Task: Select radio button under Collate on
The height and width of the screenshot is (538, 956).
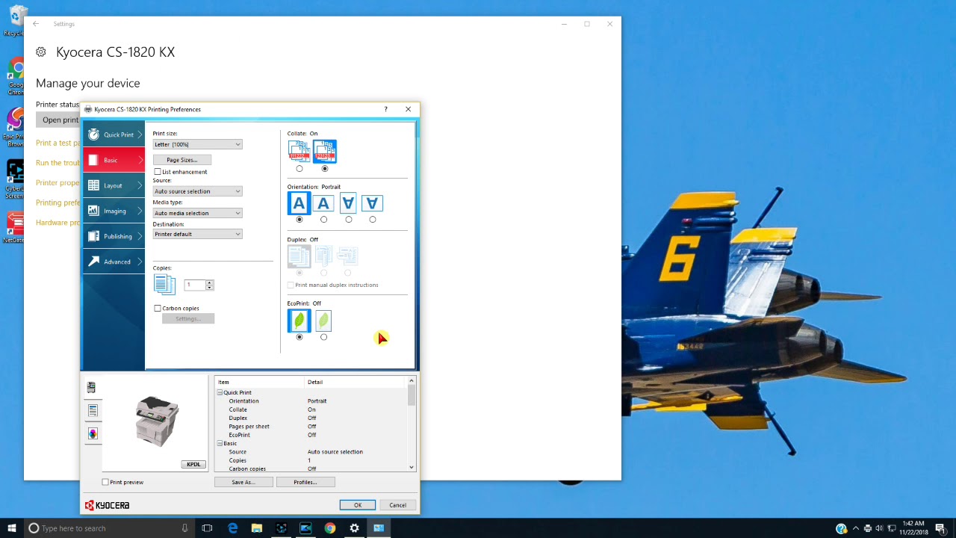Action: [x=324, y=169]
